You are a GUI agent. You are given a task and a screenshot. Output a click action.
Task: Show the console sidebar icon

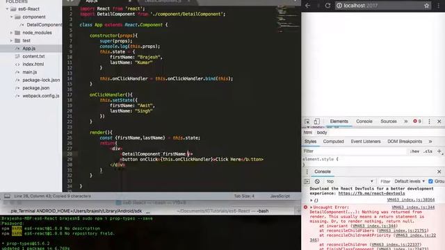[x=307, y=181]
